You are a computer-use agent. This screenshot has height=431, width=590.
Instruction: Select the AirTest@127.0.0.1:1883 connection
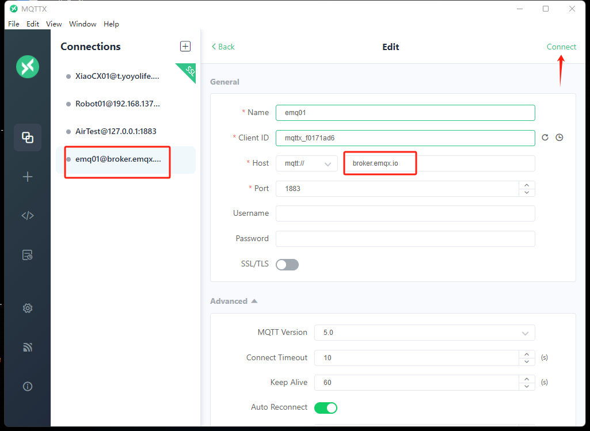125,131
